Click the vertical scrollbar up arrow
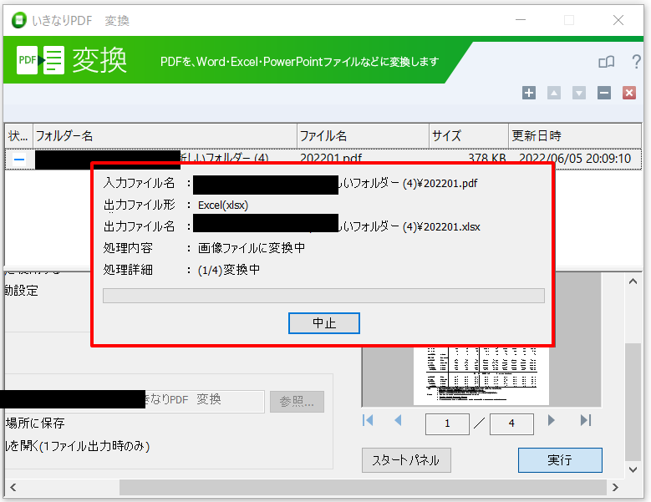 633,281
